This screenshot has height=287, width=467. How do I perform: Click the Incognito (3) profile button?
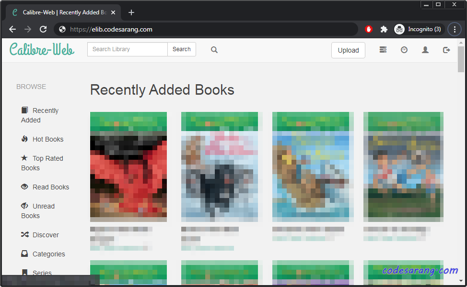[419, 29]
